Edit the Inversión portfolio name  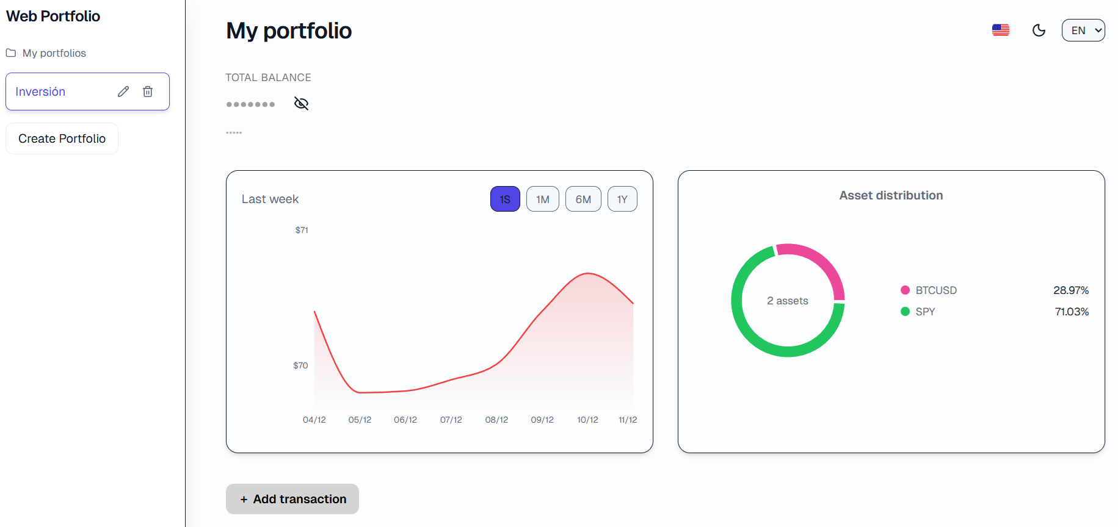coord(123,91)
